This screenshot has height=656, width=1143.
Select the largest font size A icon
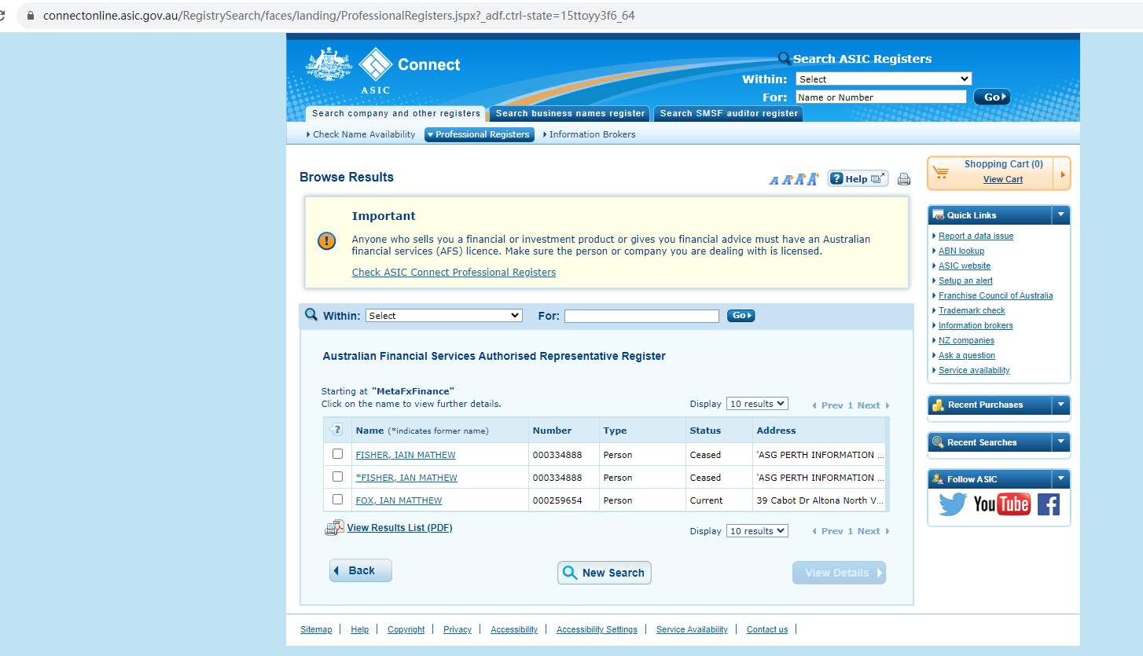tap(813, 179)
